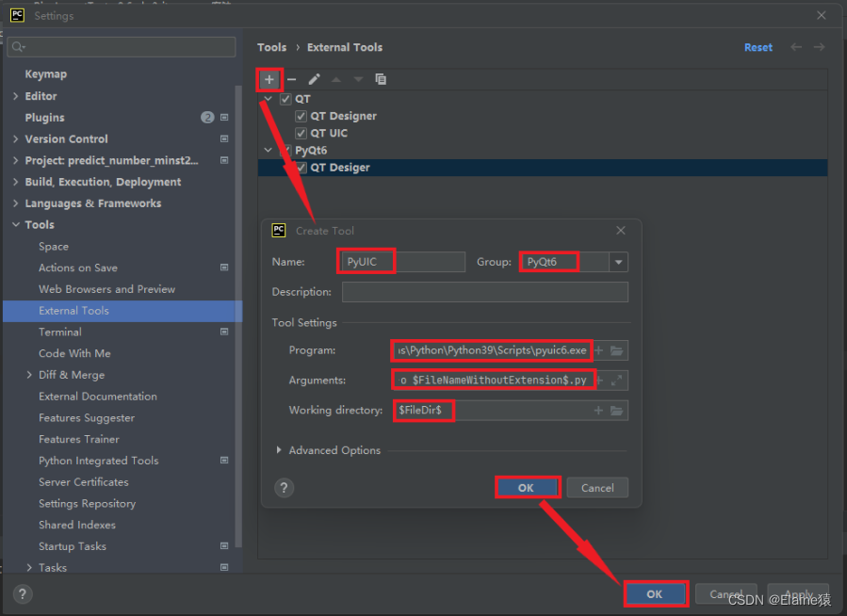Click project-level icon beside Terminal
The width and height of the screenshot is (847, 616).
[224, 332]
